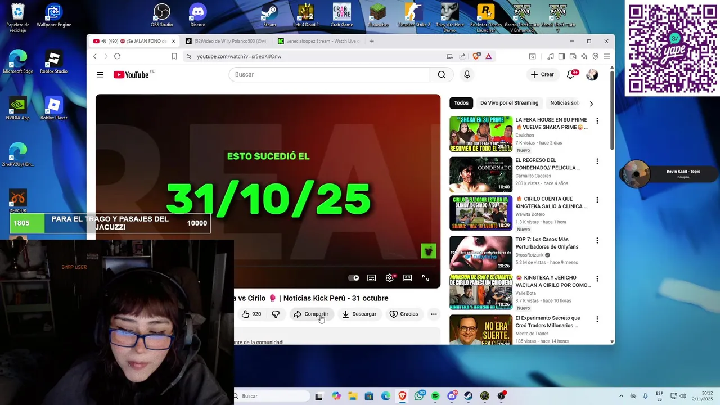Open the Discord desktop shortcut

coord(198,16)
